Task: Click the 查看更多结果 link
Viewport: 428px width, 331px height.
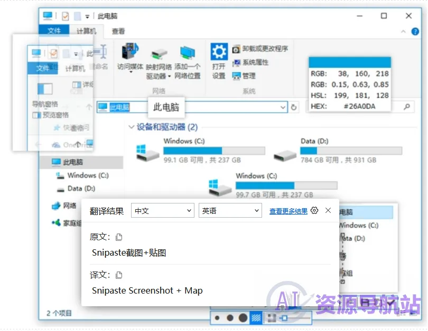Action: point(289,211)
